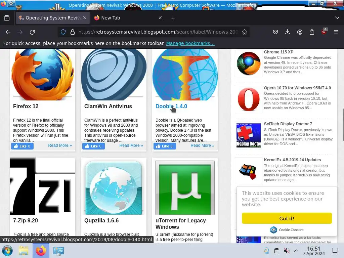Image resolution: width=344 pixels, height=258 pixels.
Task: Open the Start menu orb
Action: pyautogui.click(x=7, y=251)
